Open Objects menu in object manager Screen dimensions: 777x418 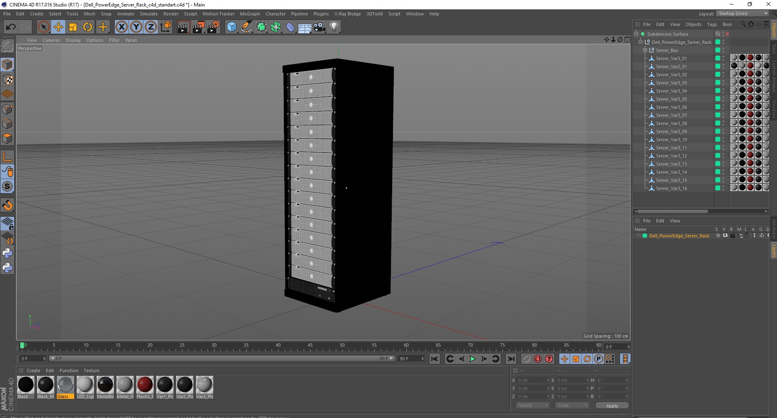tap(693, 24)
